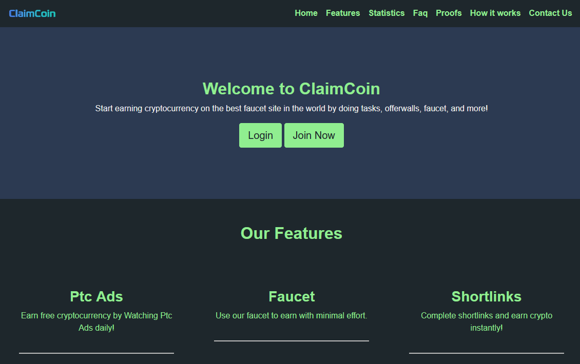Click the divider line under Faucet
This screenshot has width=580, height=364.
[x=291, y=341]
